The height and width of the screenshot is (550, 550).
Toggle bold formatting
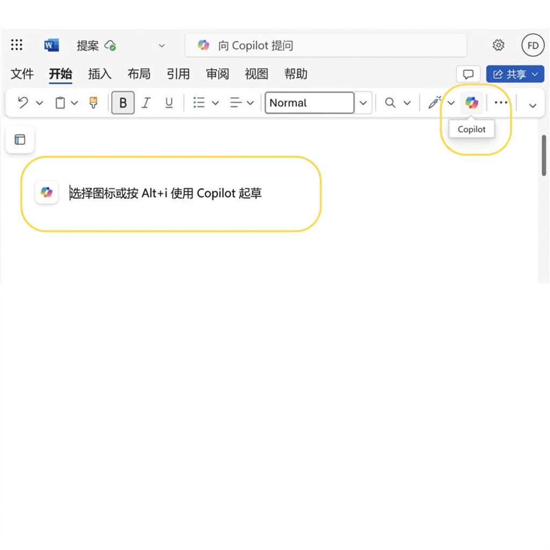coord(123,103)
